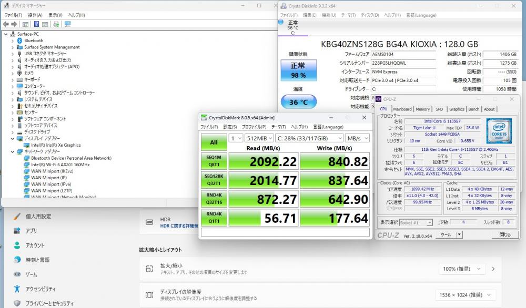The height and width of the screenshot is (308, 526).
Task: Open test count dropdown showing 1
Action: coord(236,138)
